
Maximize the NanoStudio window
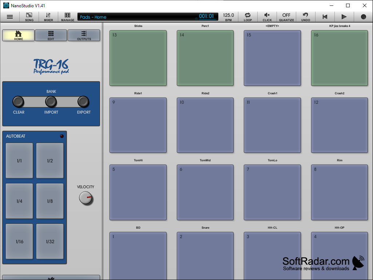pos(348,5)
